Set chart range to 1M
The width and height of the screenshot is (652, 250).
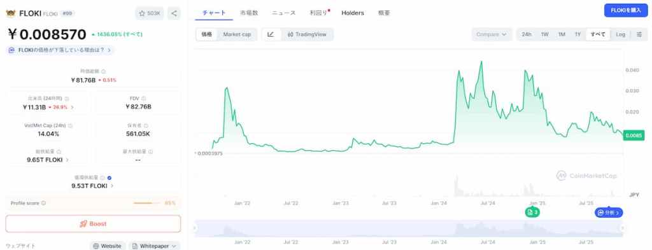(562, 34)
